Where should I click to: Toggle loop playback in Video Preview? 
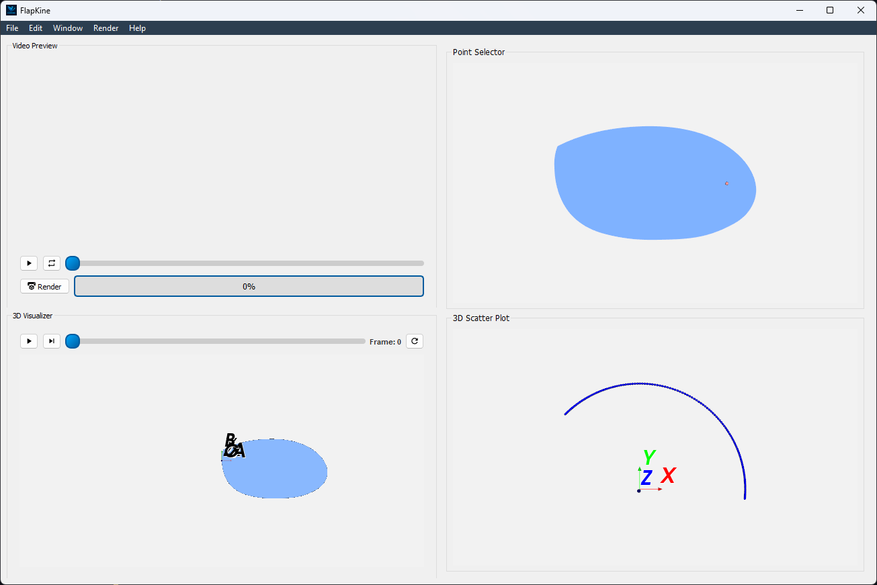click(52, 263)
